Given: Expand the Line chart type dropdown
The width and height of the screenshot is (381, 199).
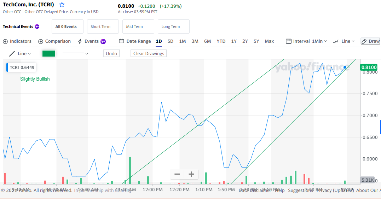Looking at the screenshot, I should tap(348, 41).
